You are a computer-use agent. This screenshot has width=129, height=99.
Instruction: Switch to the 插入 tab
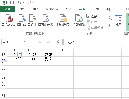tap(36, 9)
